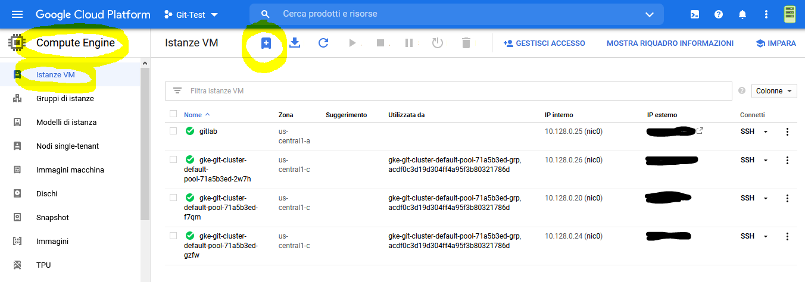Click the import VM download icon
The height and width of the screenshot is (282, 805).
(x=295, y=43)
